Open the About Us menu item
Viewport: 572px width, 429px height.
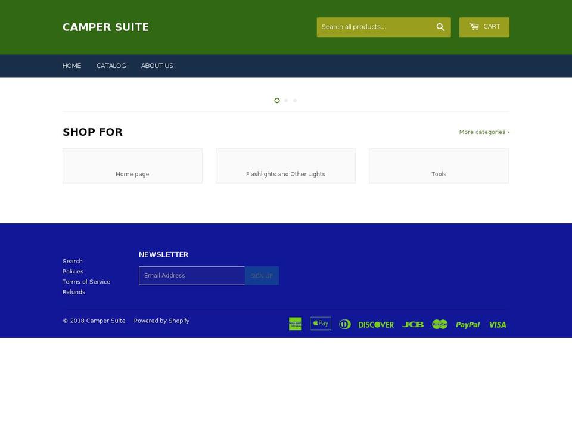(157, 66)
